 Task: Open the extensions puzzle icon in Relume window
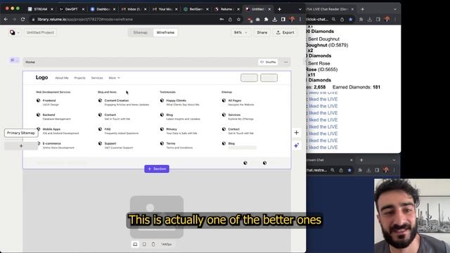(266, 19)
